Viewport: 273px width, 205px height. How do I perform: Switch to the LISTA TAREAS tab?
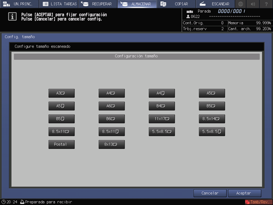point(59,4)
